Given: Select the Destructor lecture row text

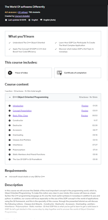Looking at the screenshot, I should [x=17, y=125].
